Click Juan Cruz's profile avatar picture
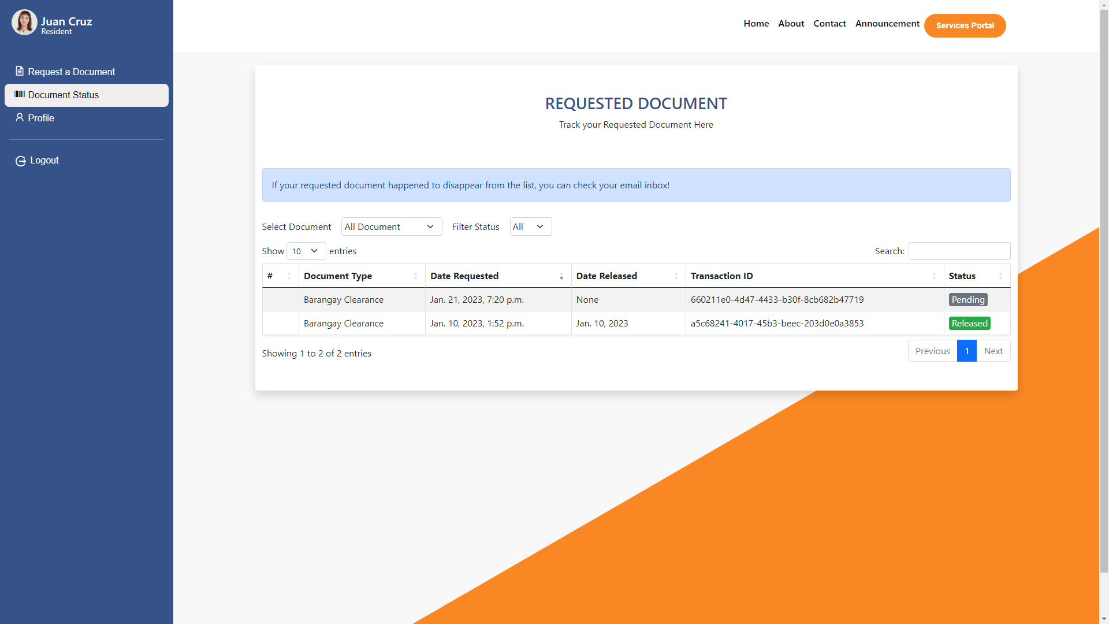 24,22
